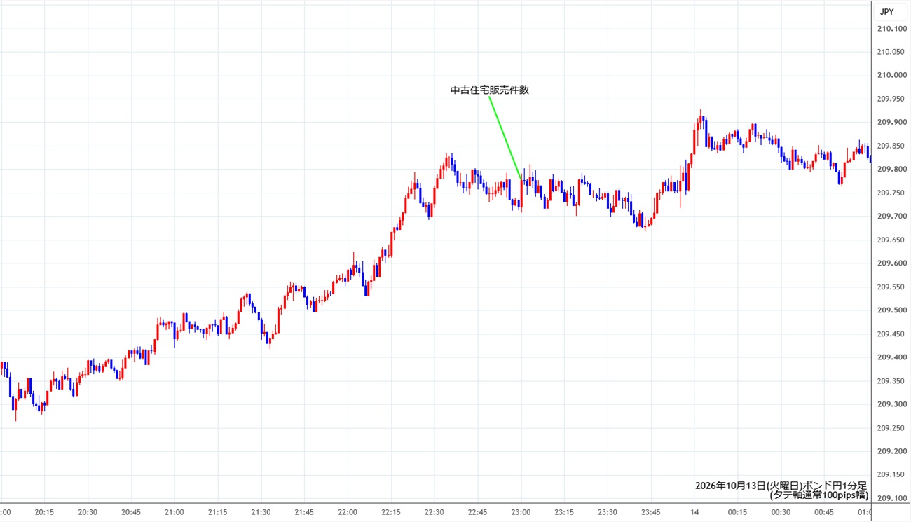Click the 23:00 time axis label

(521, 512)
